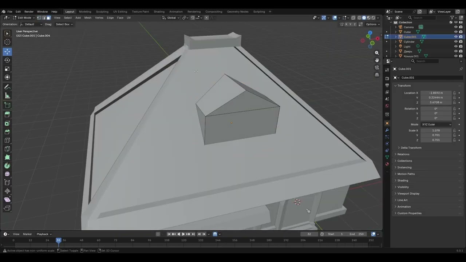Viewport: 466px width, 262px height.
Task: Toggle Collection exclude checkbox
Action: [451, 22]
